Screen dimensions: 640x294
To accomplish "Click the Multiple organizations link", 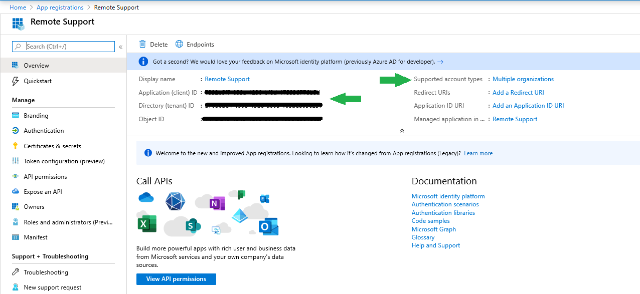I will pos(523,79).
